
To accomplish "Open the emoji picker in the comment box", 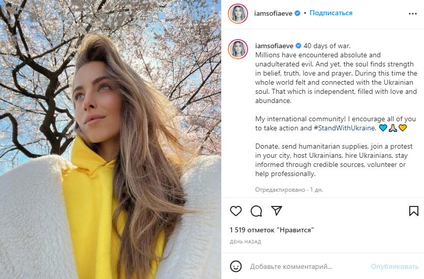I will point(236,266).
